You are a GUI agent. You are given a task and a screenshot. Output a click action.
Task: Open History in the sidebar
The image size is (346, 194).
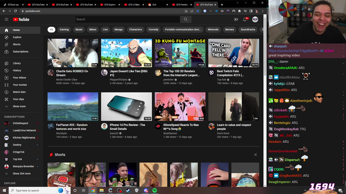coord(20,71)
